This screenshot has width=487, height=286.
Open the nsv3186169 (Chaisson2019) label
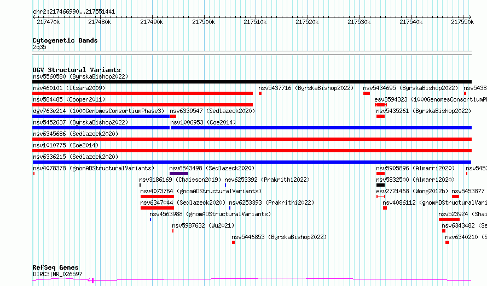180,180
